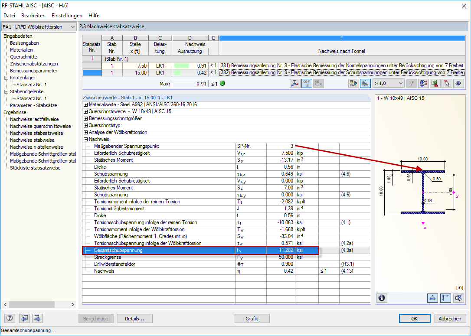Select Stabsatz Nr. 1 under Knotenlager
471x336 pixels.
tap(32, 85)
